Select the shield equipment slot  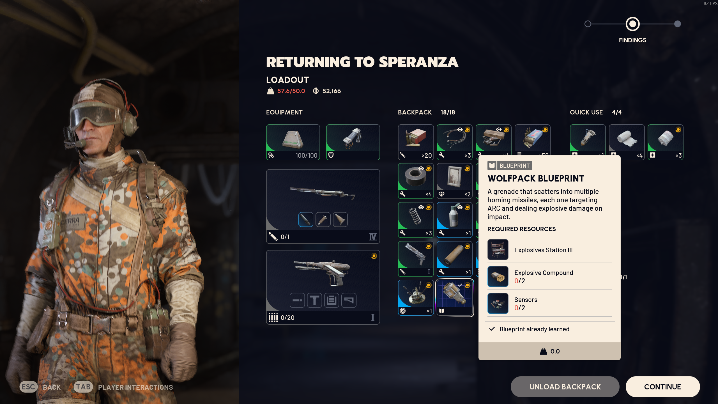point(353,142)
